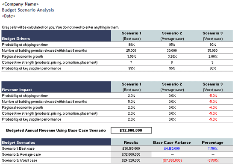Click best case result $36,160,000 cell
235x166 pixels.
click(131, 148)
